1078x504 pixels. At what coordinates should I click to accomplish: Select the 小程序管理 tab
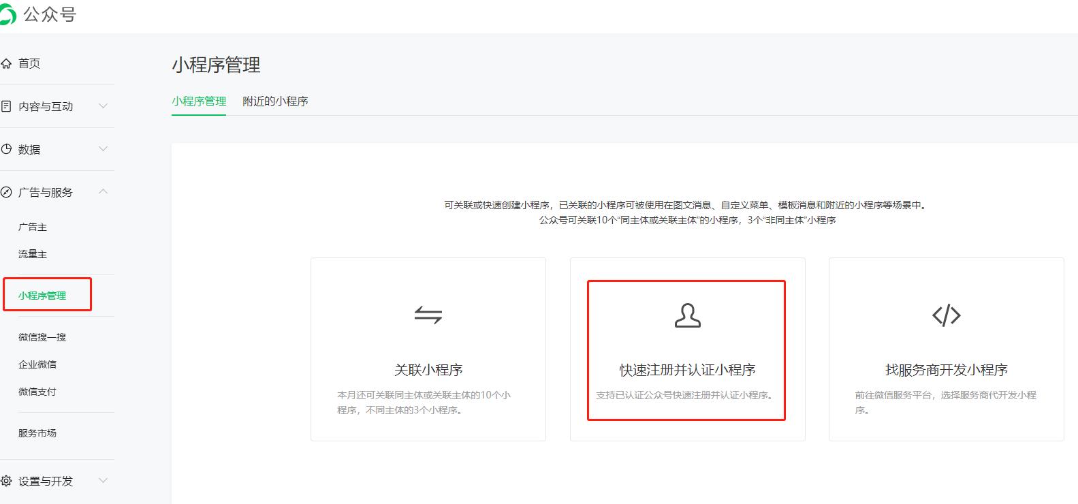pyautogui.click(x=199, y=101)
